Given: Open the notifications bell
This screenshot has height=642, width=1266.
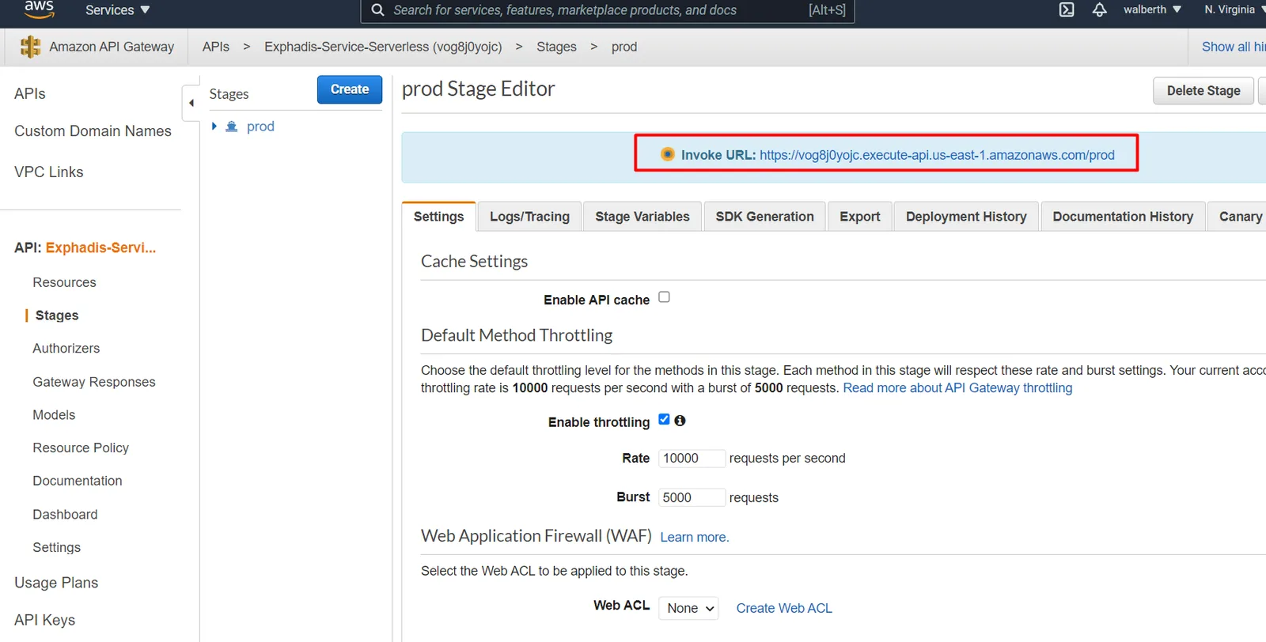Looking at the screenshot, I should pos(1100,9).
